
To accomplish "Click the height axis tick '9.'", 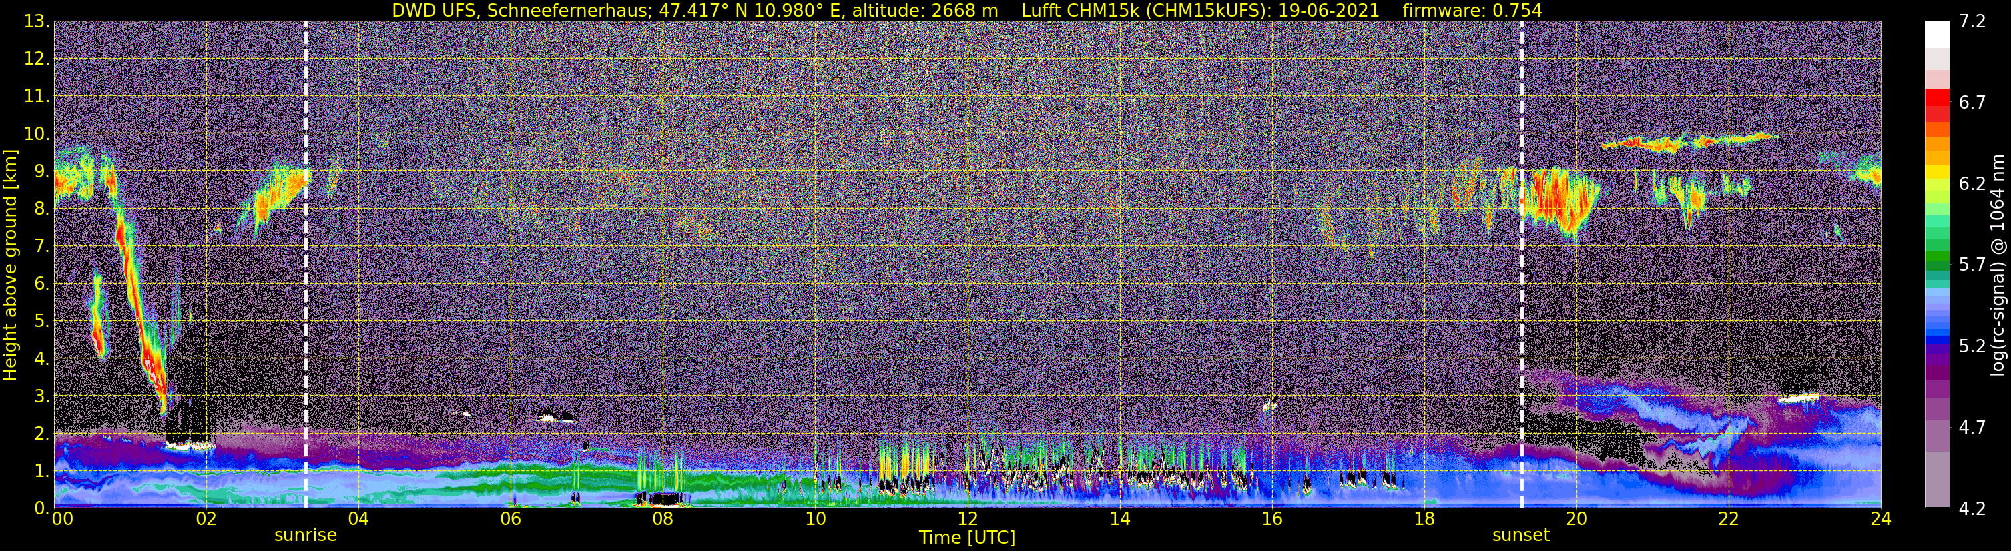I will coord(42,171).
